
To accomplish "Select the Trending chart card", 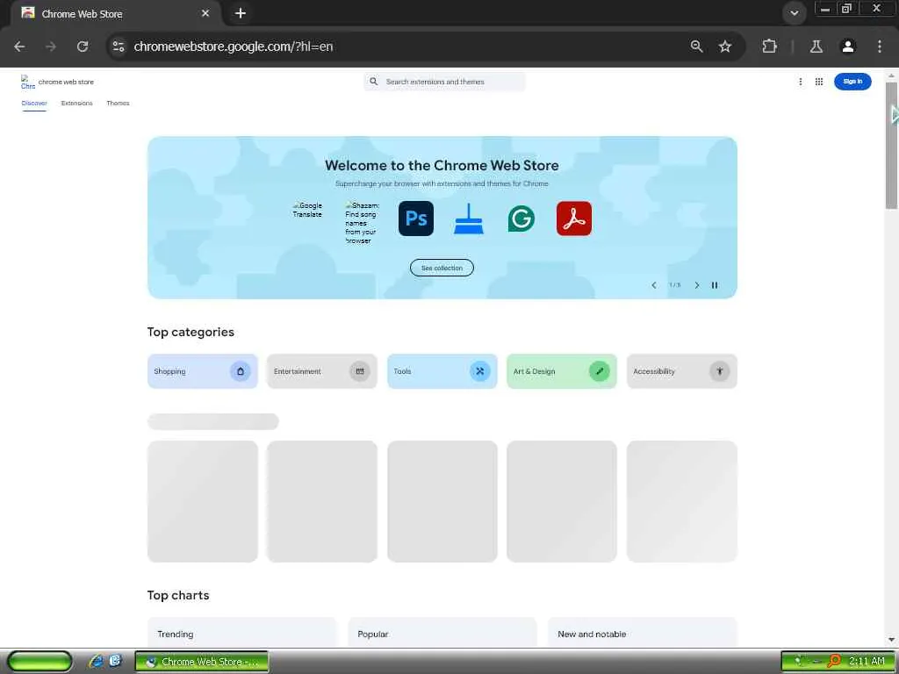I will [x=242, y=633].
